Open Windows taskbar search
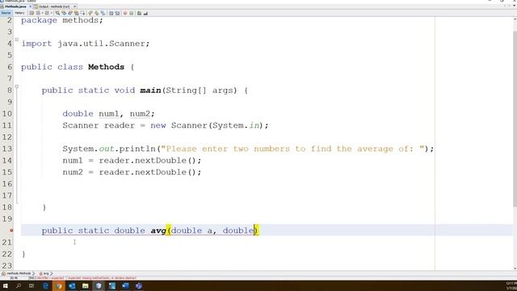 tap(19, 286)
